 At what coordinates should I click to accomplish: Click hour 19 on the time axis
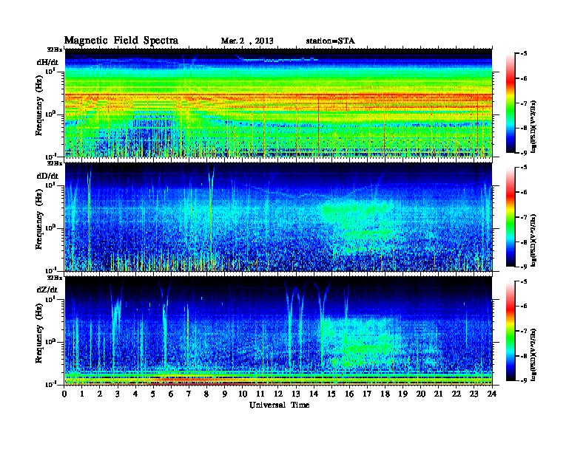click(403, 394)
